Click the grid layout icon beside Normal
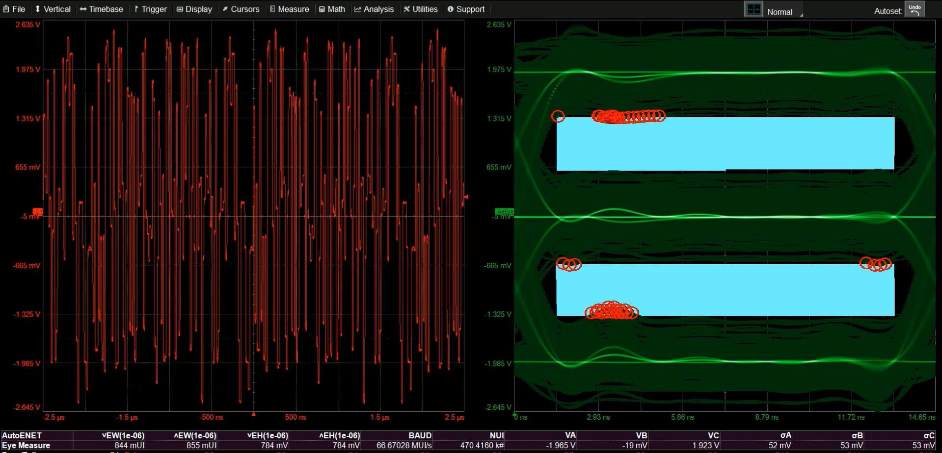 pyautogui.click(x=753, y=10)
